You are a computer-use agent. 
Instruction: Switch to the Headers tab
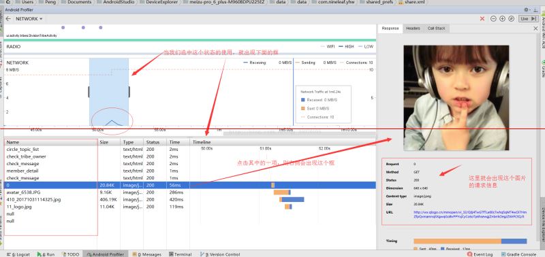tap(413, 29)
